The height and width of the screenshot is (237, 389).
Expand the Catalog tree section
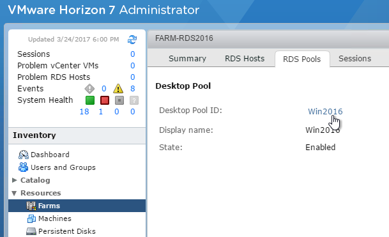(15, 180)
